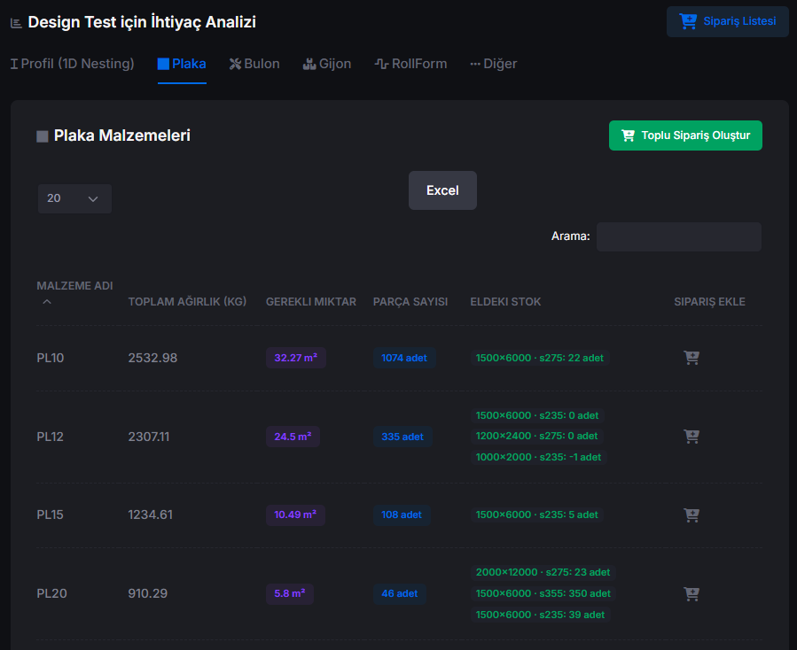
Task: Click stock tag 1500×6000 · s235: 39 adet
Action: click(x=540, y=615)
